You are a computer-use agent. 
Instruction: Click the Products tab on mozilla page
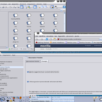point(88,46)
